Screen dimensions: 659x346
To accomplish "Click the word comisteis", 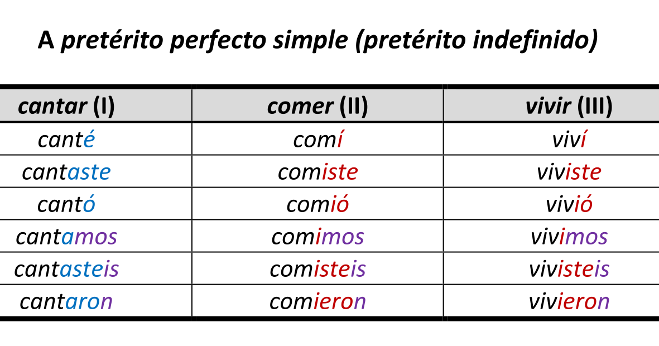I will pyautogui.click(x=318, y=269).
